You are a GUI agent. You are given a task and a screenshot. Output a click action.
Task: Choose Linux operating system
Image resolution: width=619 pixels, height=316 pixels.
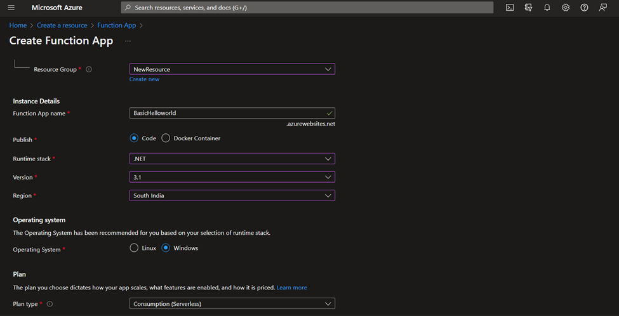134,248
